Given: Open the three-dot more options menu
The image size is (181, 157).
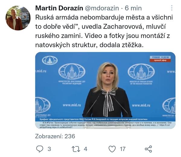Looking at the screenshot, I should 172,8.
